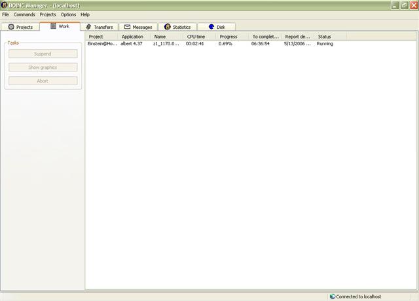Click the z1_1170.0 task name cell
The height and width of the screenshot is (301, 419).
click(166, 44)
